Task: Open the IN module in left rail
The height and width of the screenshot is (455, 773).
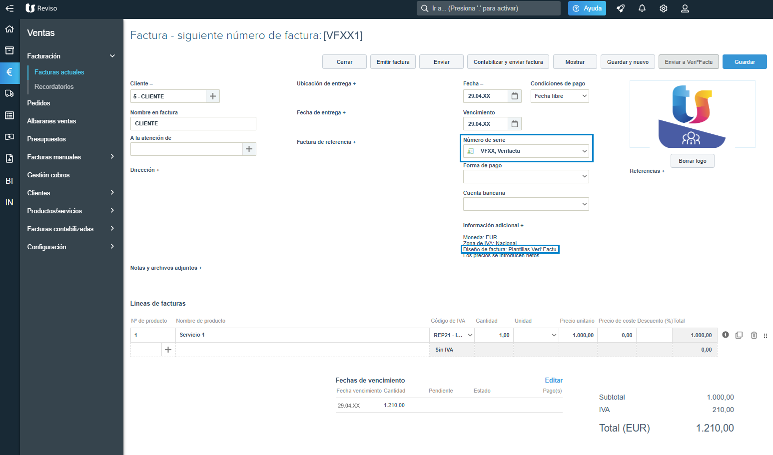Action: point(9,202)
